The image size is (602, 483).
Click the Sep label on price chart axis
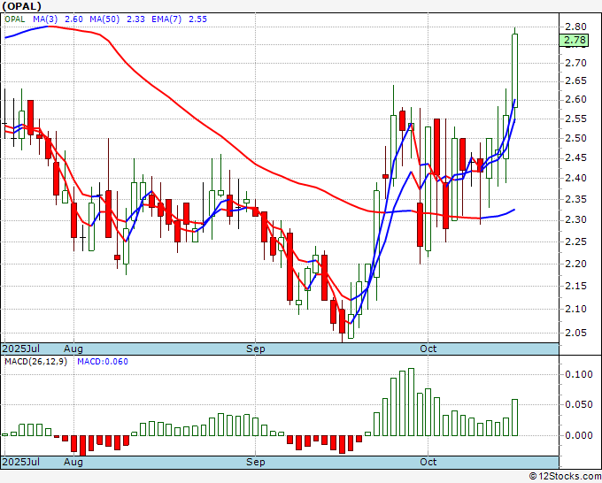click(x=255, y=349)
